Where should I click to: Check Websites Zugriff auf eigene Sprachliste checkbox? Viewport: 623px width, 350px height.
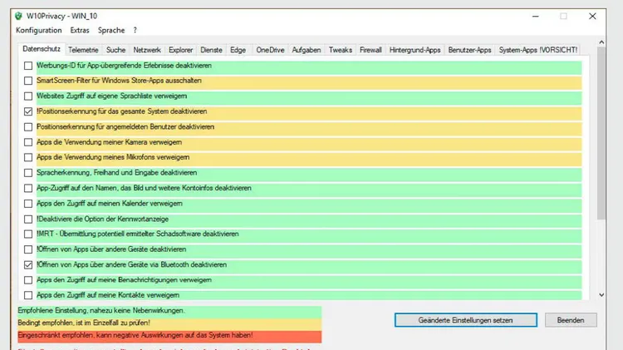tap(27, 96)
